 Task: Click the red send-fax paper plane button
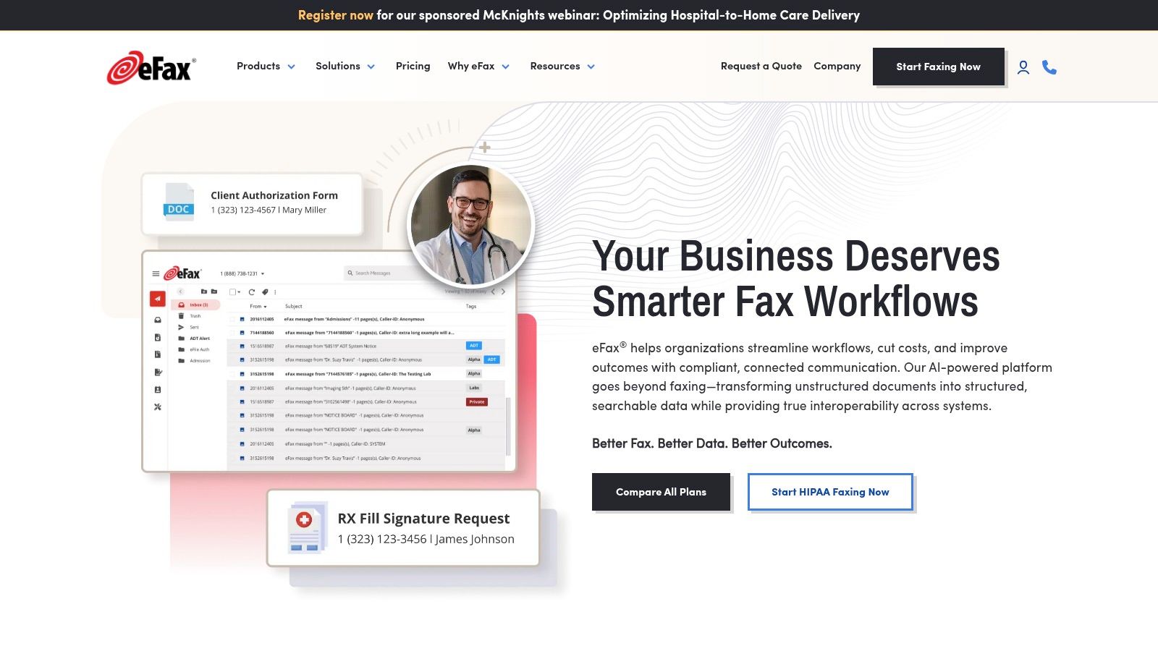pos(158,299)
